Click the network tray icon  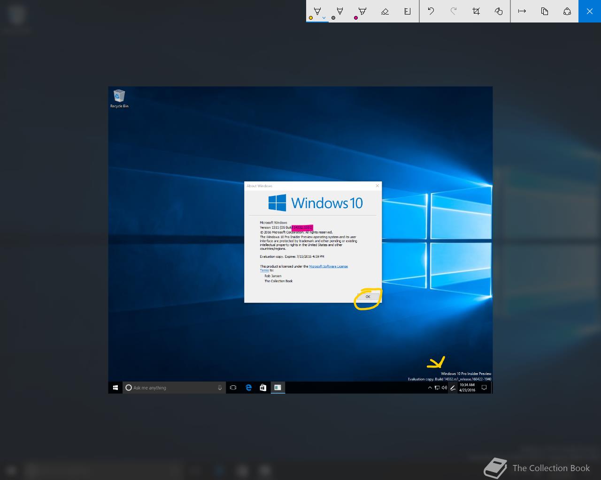pyautogui.click(x=437, y=388)
